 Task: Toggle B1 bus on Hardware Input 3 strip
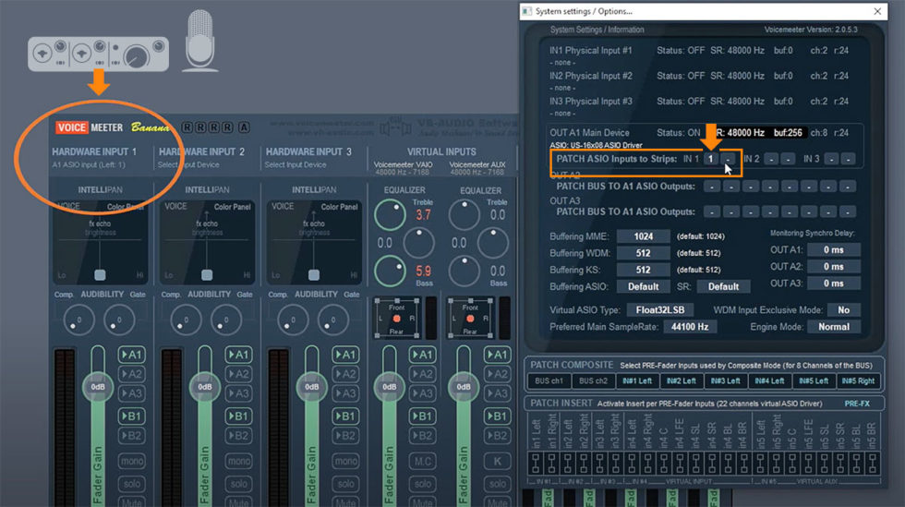point(345,416)
